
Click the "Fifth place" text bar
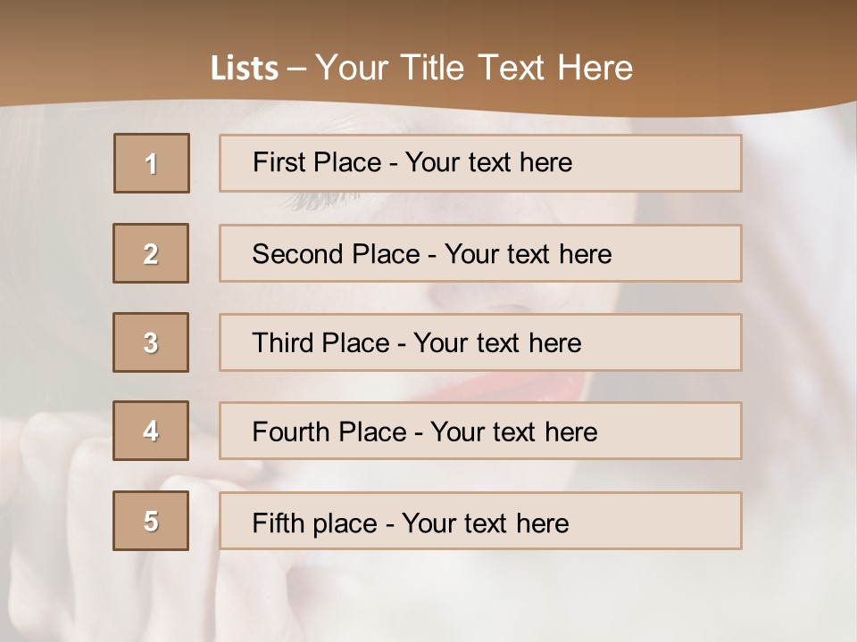pos(480,521)
